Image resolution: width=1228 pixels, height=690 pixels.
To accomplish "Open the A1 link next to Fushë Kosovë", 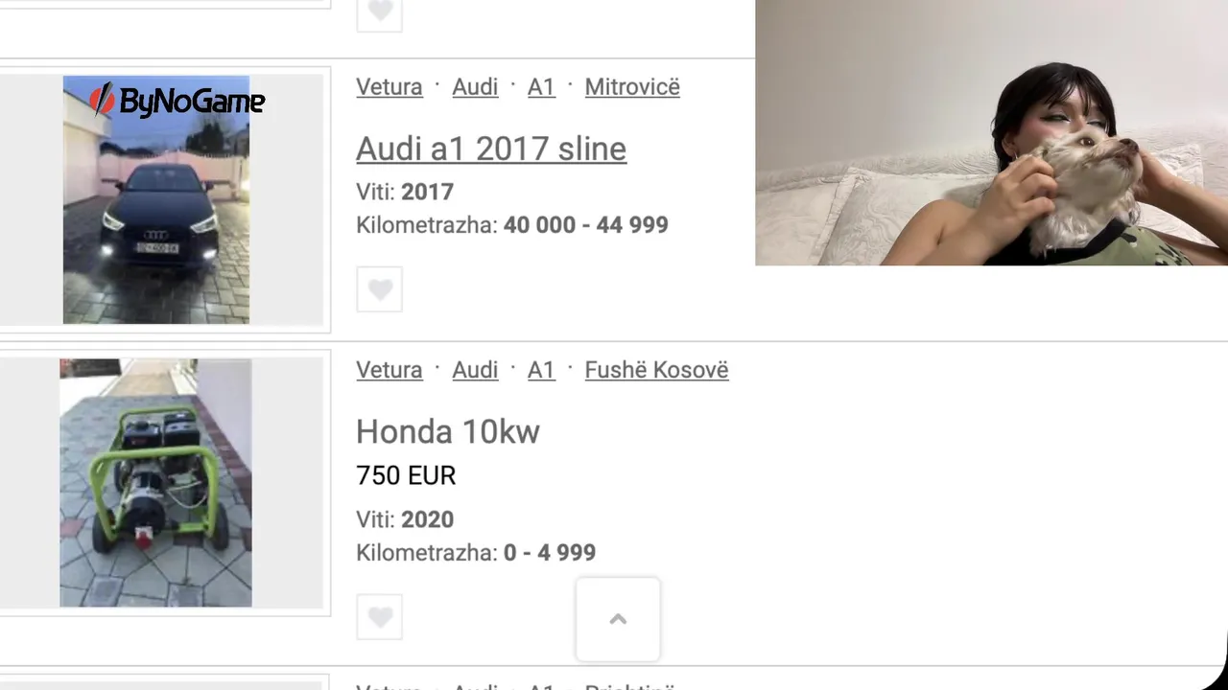I will [541, 369].
